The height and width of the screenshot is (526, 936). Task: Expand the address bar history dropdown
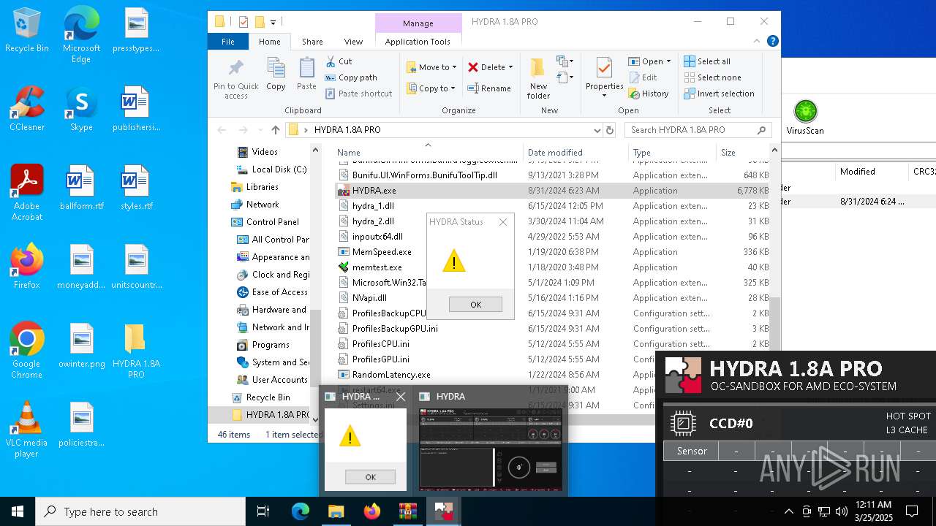[597, 130]
